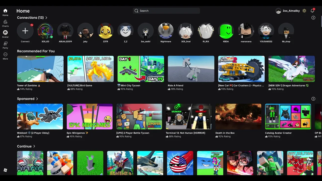
Task: Click 98% Rating under Ride A Friend
Action: click(175, 89)
